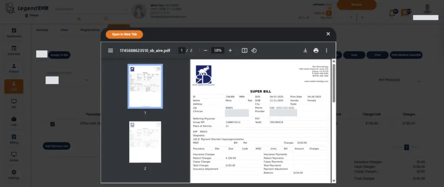Toggle the PDF sidebar hamburger menu

click(x=111, y=50)
